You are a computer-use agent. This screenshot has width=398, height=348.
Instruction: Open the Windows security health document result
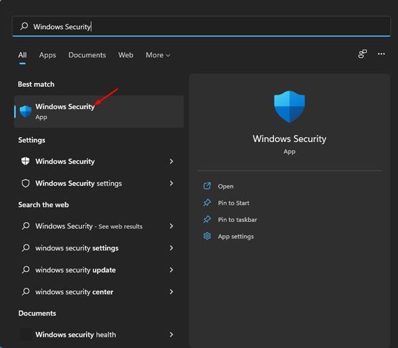coord(75,335)
